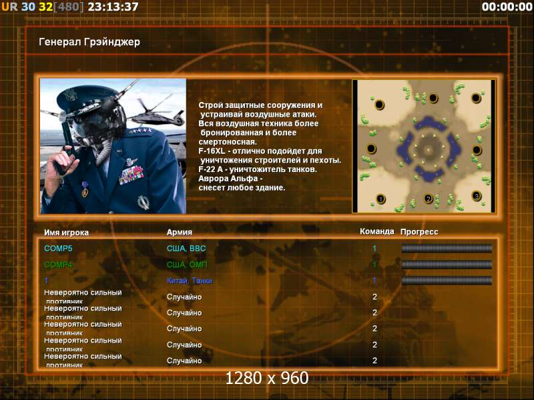Select player name COMP5
Screen dimensions: 534x400
pyautogui.click(x=58, y=249)
